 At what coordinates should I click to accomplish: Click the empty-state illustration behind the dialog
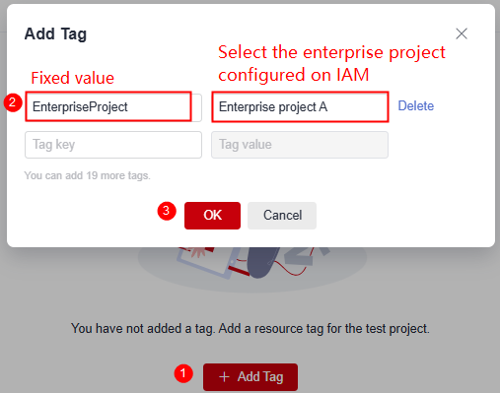point(252,268)
